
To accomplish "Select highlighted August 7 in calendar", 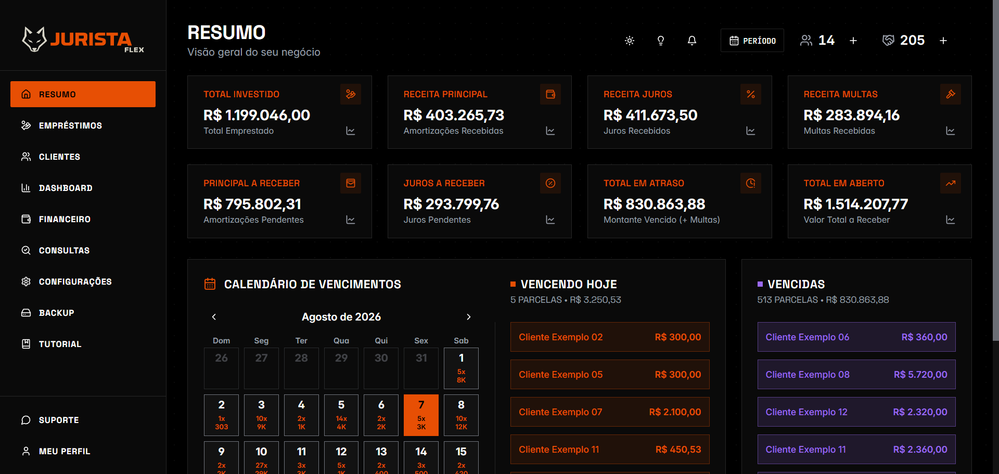I will (421, 415).
